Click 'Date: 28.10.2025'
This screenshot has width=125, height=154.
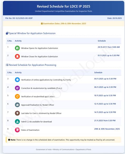coord(114,18)
